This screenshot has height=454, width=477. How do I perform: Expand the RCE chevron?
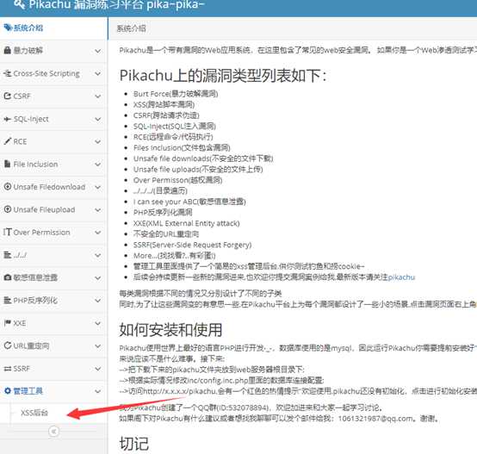(x=97, y=141)
